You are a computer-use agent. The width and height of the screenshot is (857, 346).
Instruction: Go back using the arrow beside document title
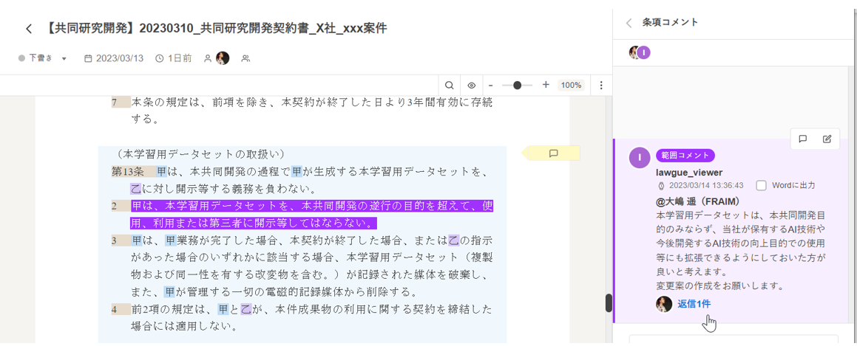[x=29, y=29]
